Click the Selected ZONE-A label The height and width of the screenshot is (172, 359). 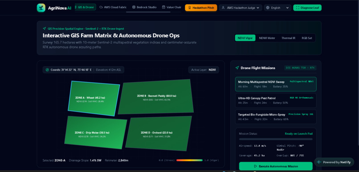pyautogui.click(x=54, y=160)
